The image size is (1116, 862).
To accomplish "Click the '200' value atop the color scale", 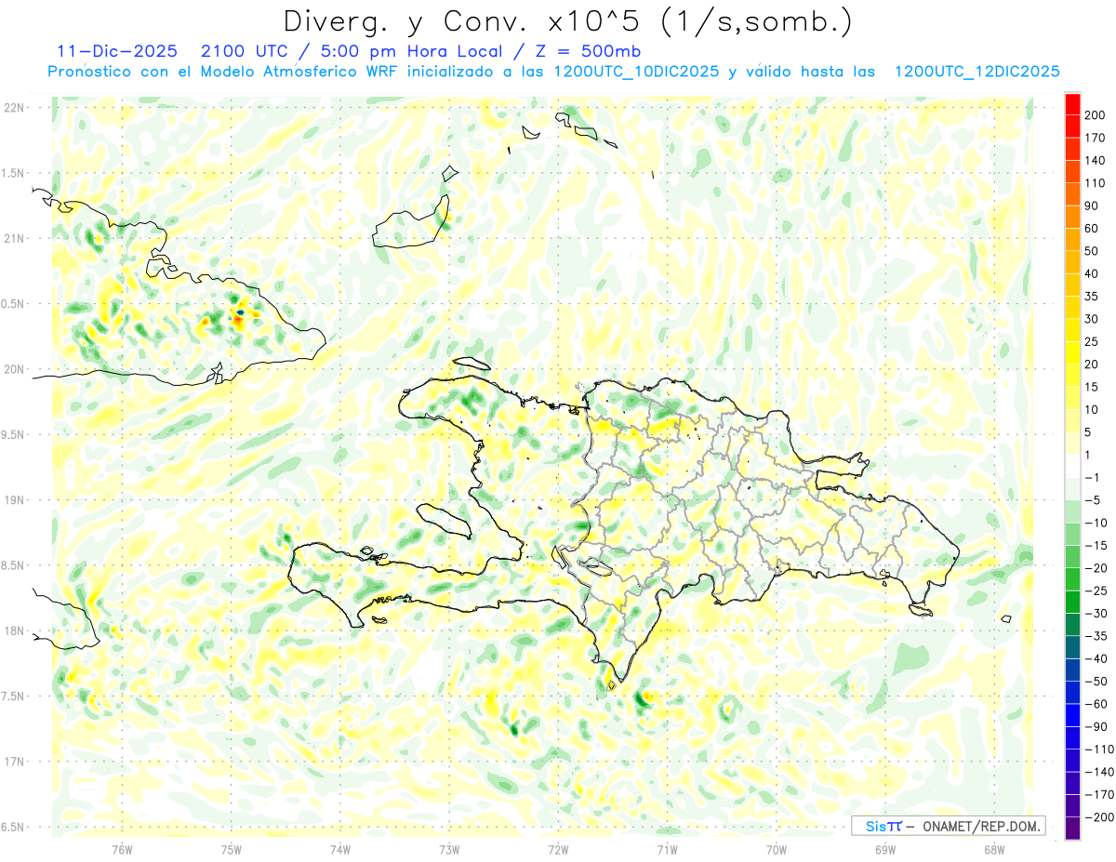I will pos(1095,115).
